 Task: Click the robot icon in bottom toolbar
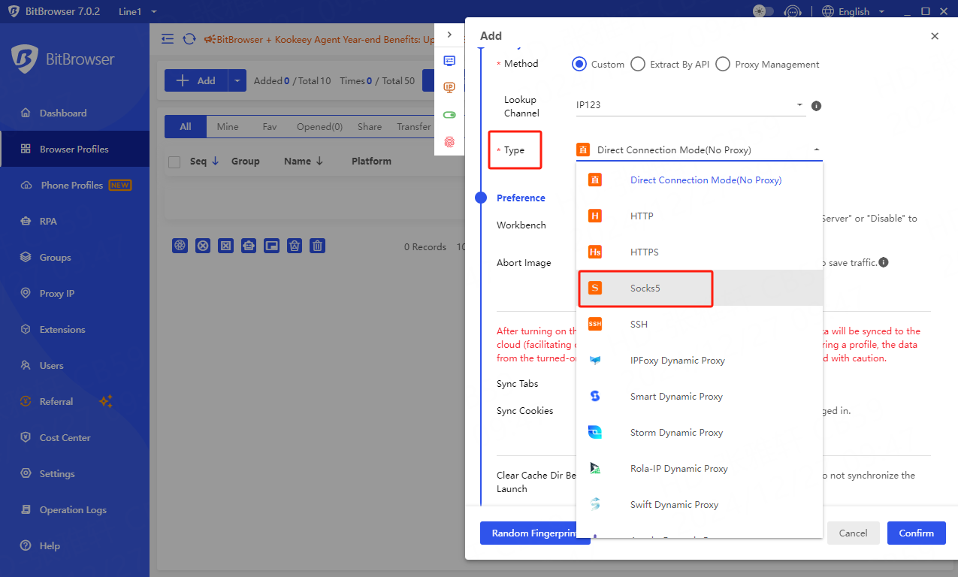pyautogui.click(x=249, y=246)
